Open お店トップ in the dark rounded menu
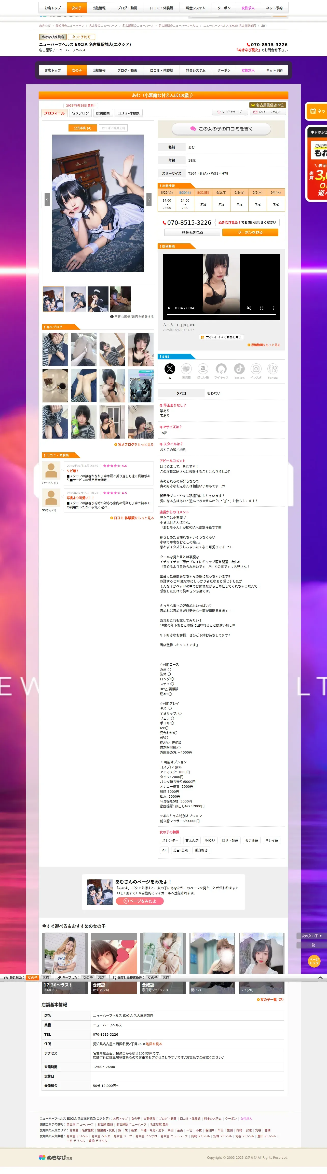Viewport: 327px width, 1174px height. pos(53,71)
